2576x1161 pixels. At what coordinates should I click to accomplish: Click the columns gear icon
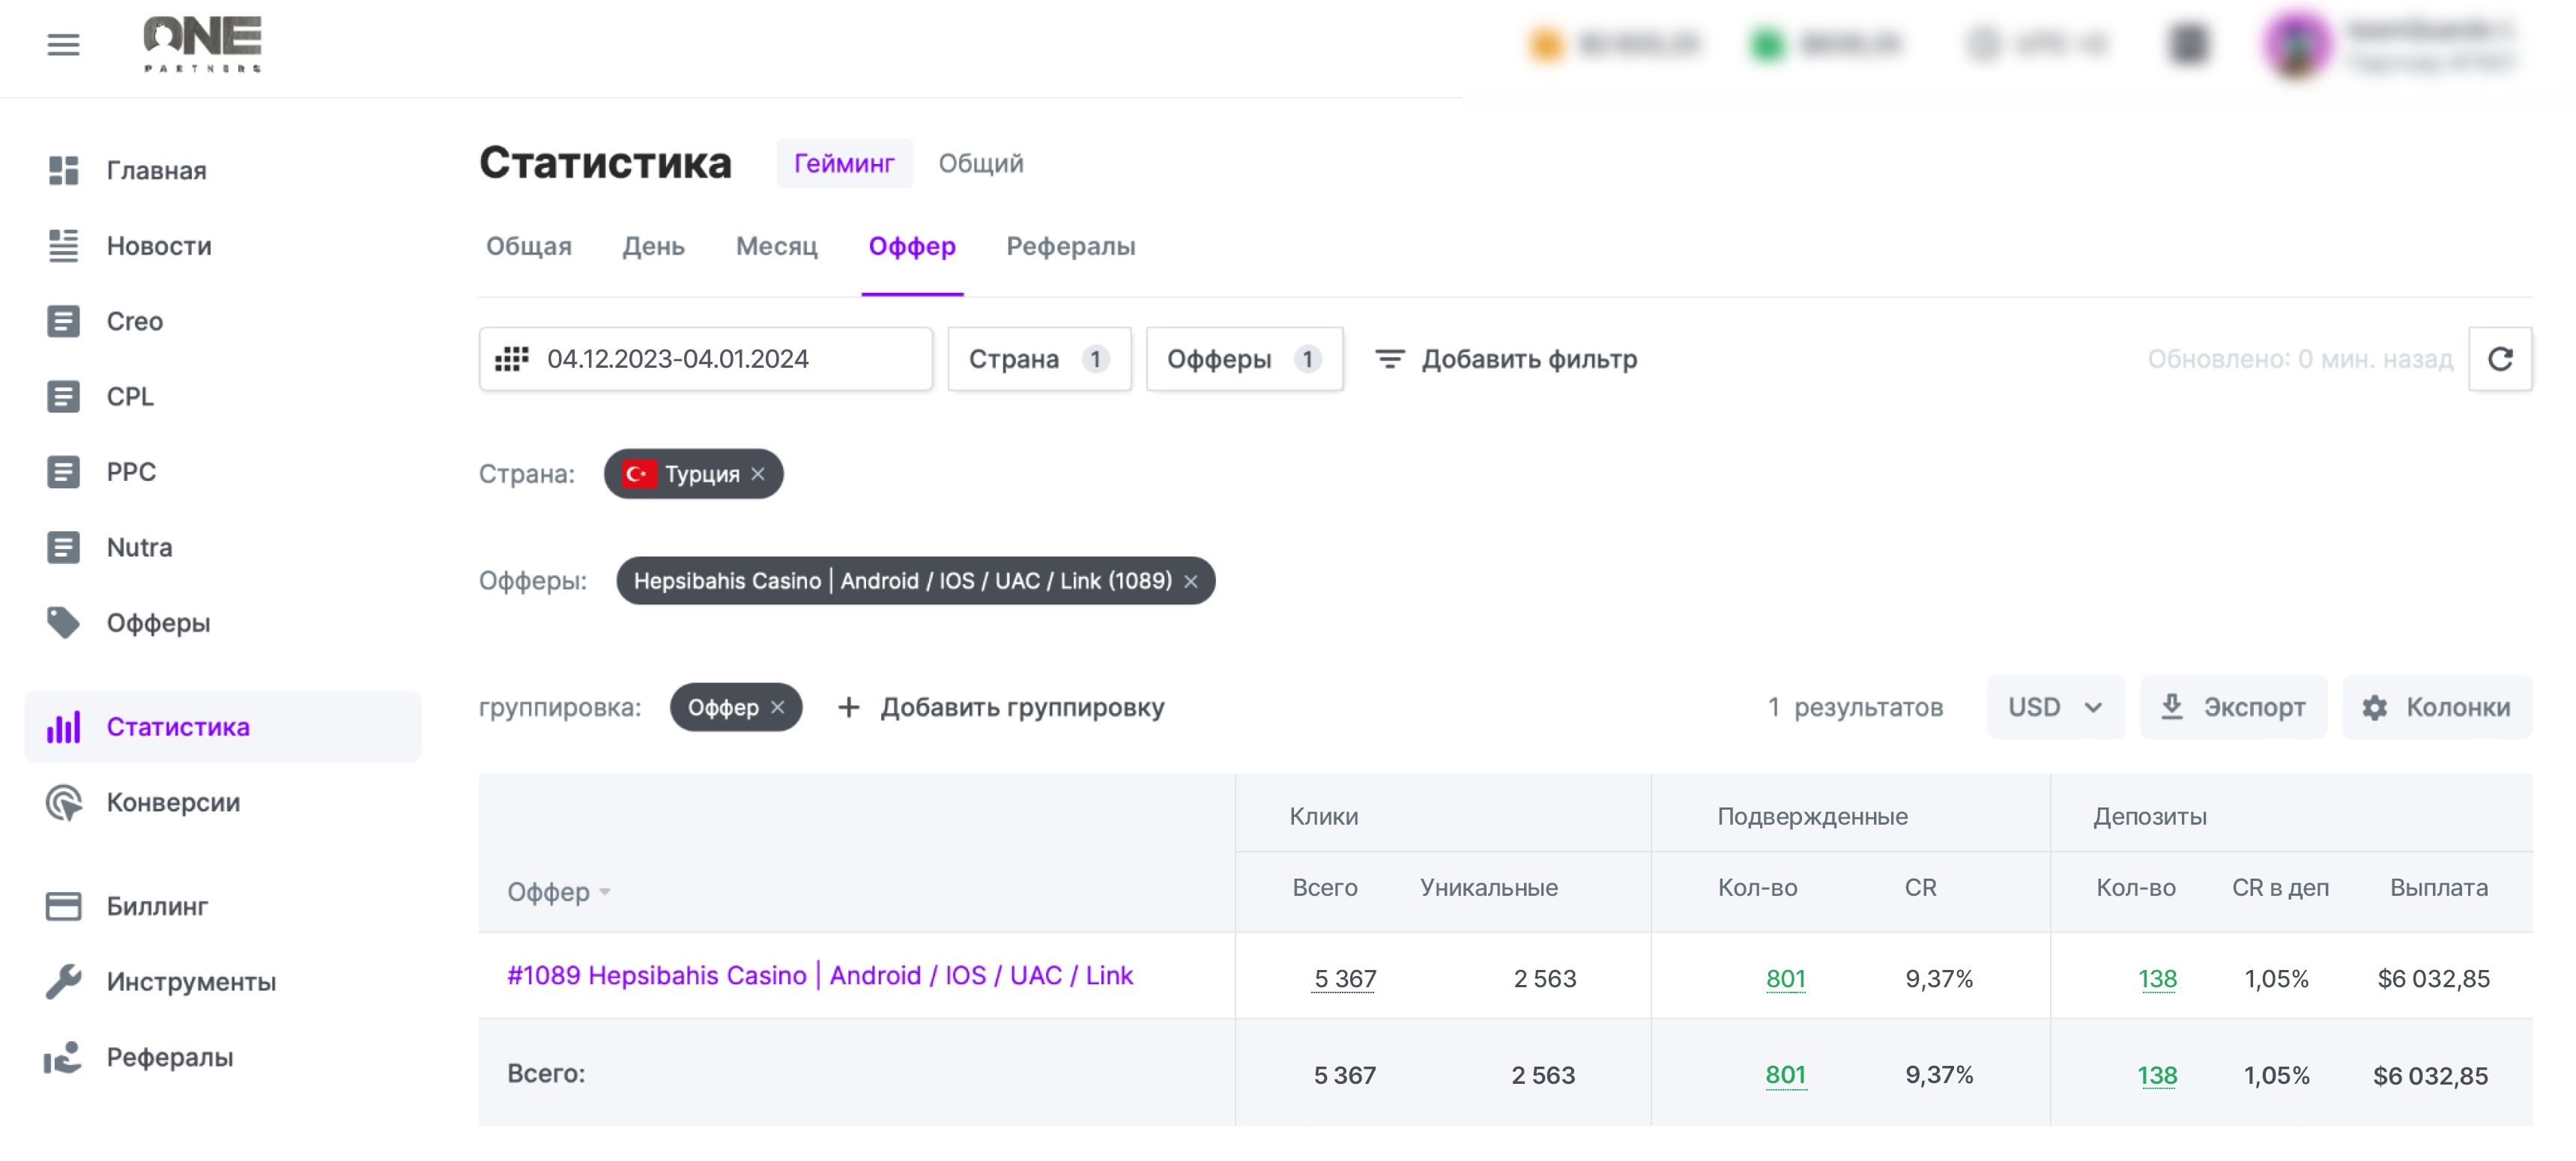[x=2374, y=708]
